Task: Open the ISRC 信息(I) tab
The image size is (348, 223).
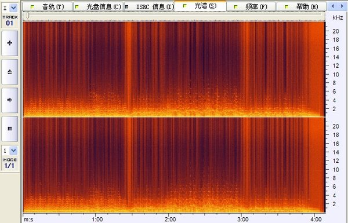Action: [149, 6]
